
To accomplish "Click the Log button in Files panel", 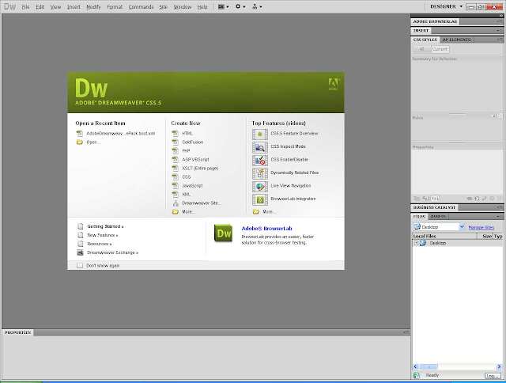I will click(493, 376).
